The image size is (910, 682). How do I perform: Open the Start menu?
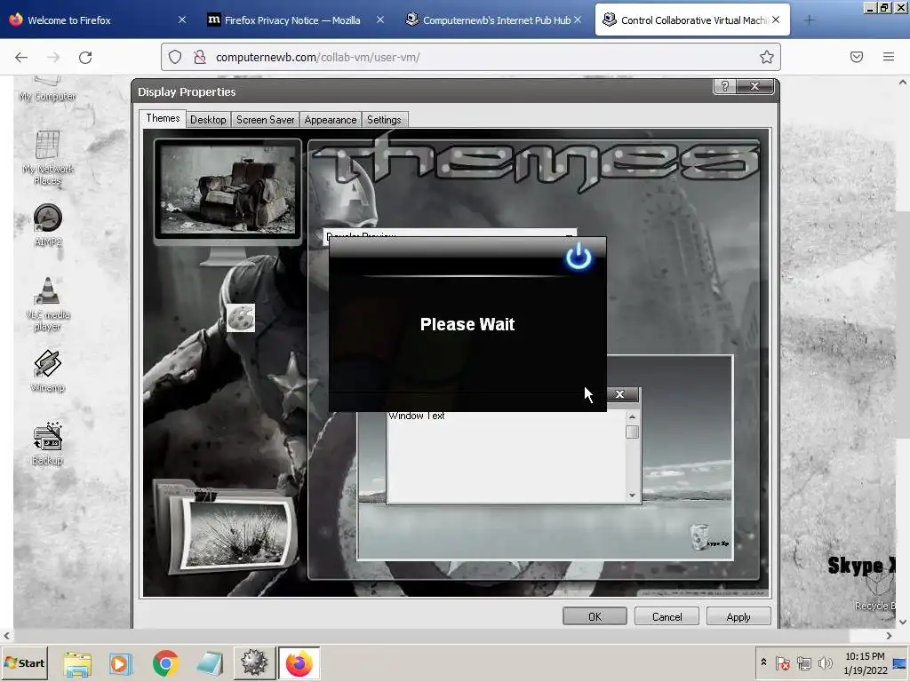pyautogui.click(x=24, y=662)
